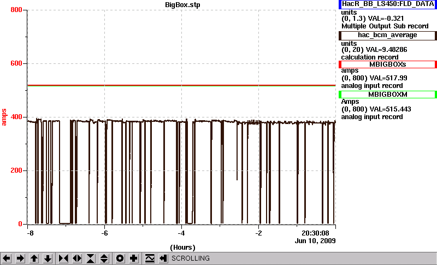The height and width of the screenshot is (265, 437).
Task: Zoom out the vertical axis (up-down triangles)
Action: [x=104, y=258]
